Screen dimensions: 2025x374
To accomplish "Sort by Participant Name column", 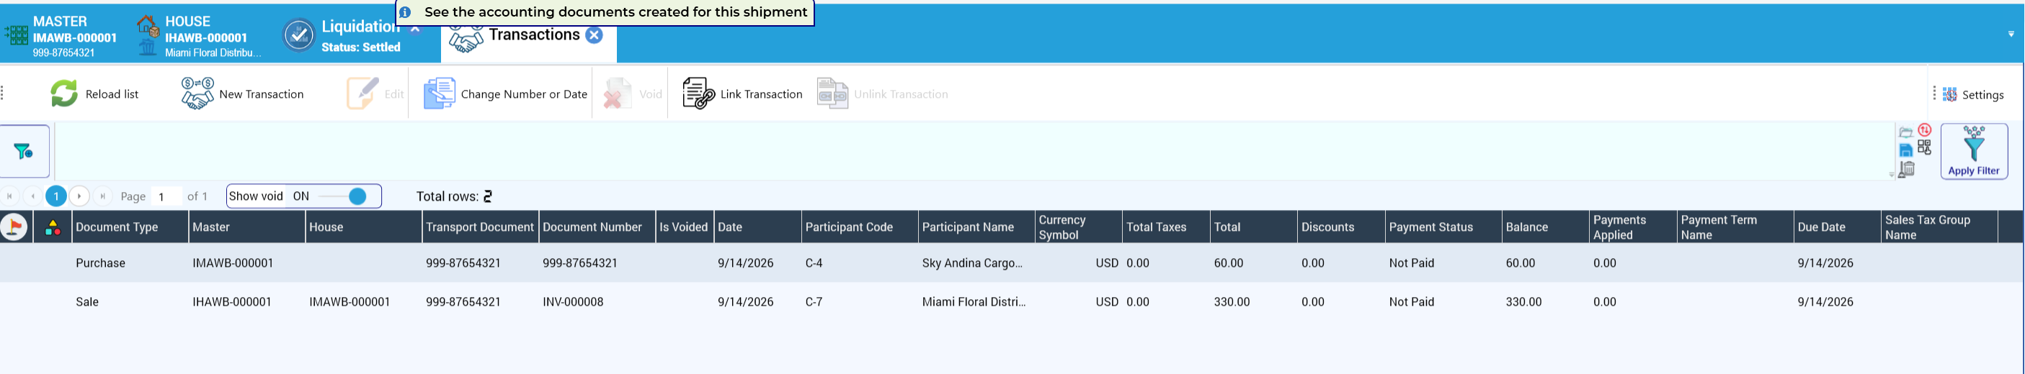I will tap(976, 227).
